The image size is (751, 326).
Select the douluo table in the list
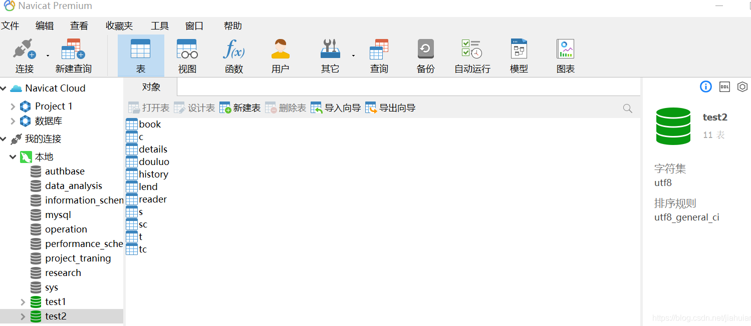[x=153, y=161]
